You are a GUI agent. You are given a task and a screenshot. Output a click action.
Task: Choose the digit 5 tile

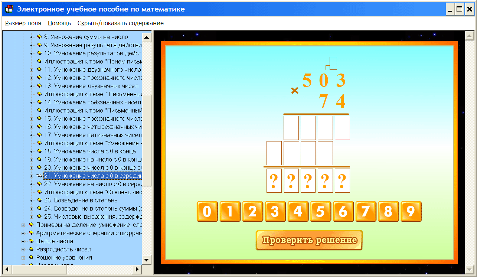(320, 212)
